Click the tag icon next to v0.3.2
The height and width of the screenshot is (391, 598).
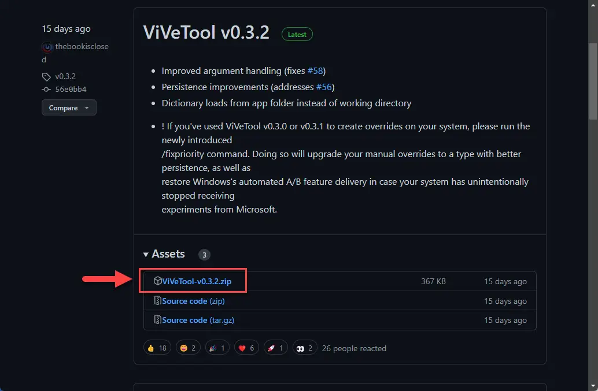click(x=46, y=76)
